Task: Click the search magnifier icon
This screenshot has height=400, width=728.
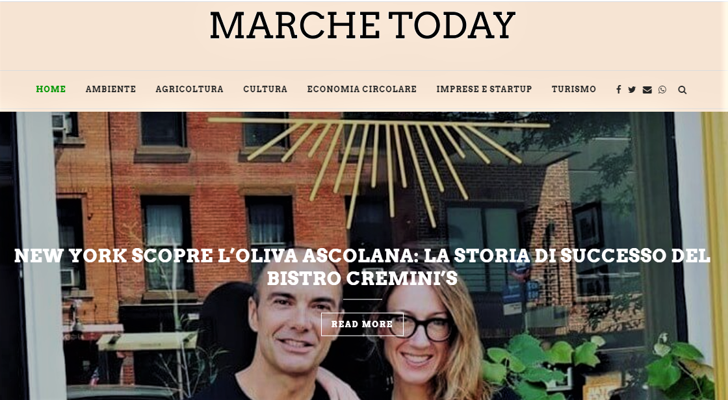Action: [682, 90]
